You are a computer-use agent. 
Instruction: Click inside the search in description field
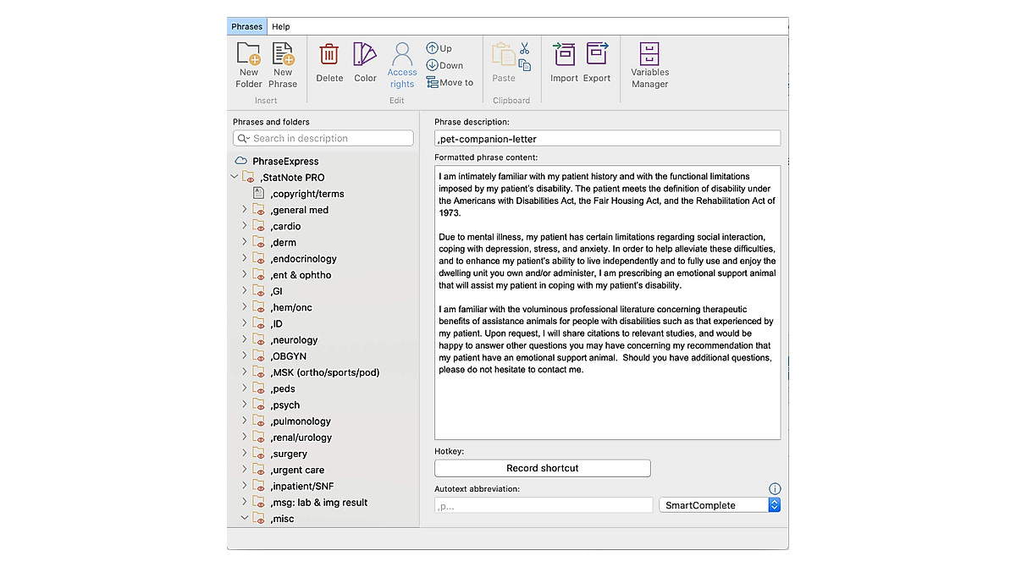[x=323, y=138]
